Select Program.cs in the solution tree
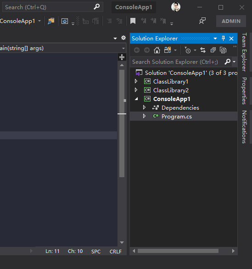Screen dimensions: 252x269 (x=177, y=117)
